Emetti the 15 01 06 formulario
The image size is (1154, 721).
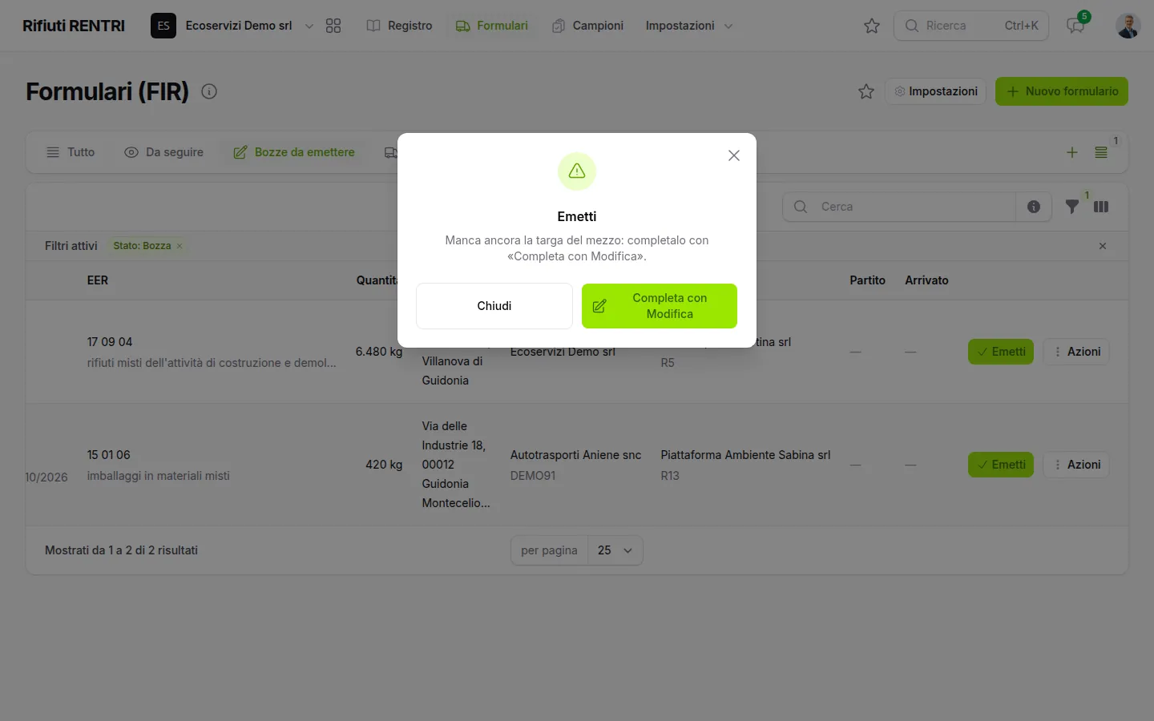1001,465
